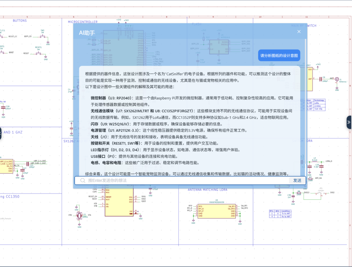Select the C16 100nF capacitor symbol
Image resolution: width=352 pixels, height=267 pixels.
tap(3, 107)
